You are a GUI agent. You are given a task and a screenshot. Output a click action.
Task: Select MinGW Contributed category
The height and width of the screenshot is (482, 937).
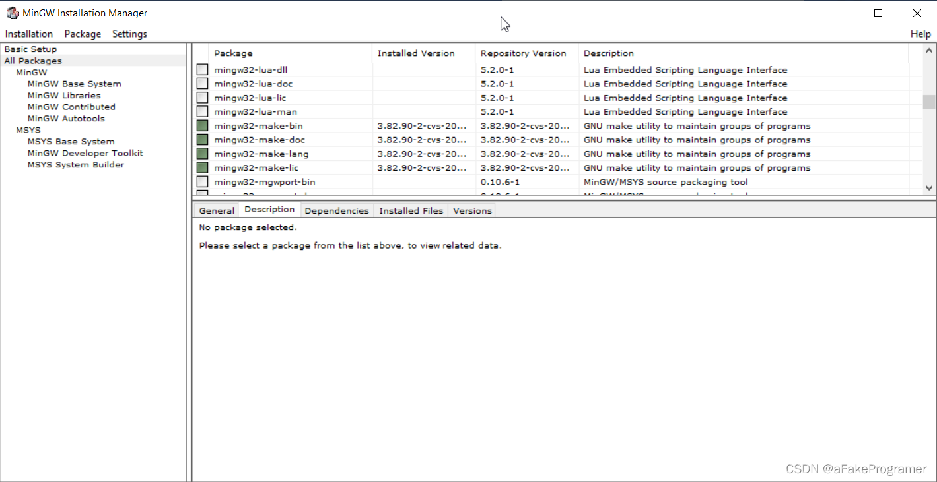71,107
